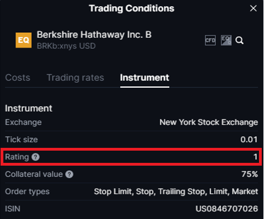
Task: Click Berkshire Hathaway Inc. B title
Action: 94,34
